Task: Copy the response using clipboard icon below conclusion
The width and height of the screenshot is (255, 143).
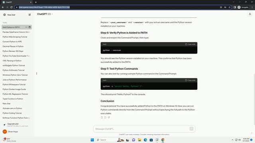Action: click(102, 118)
